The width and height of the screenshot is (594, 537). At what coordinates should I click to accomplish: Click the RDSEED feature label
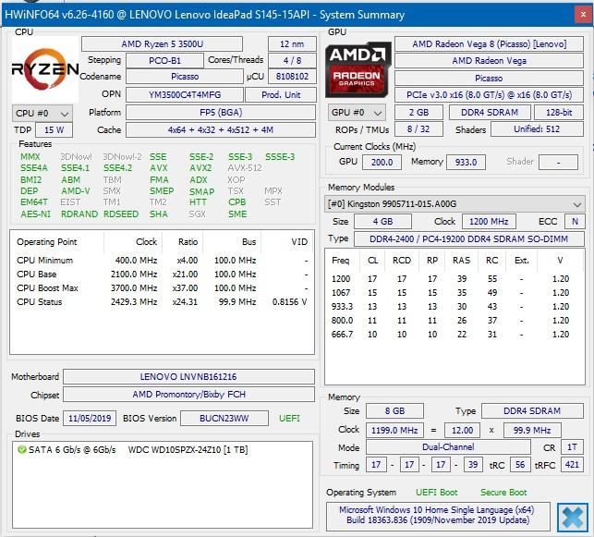tap(121, 214)
